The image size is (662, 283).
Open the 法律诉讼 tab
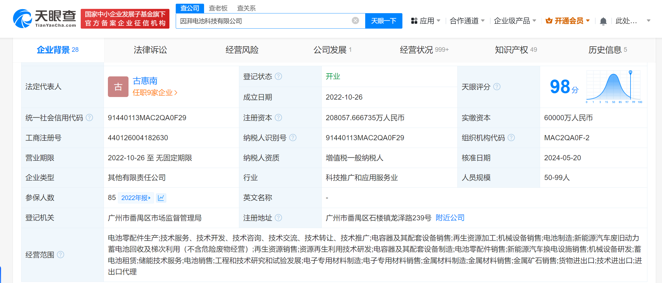(x=150, y=50)
